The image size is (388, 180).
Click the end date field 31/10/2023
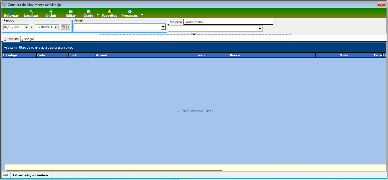pyautogui.click(x=44, y=27)
